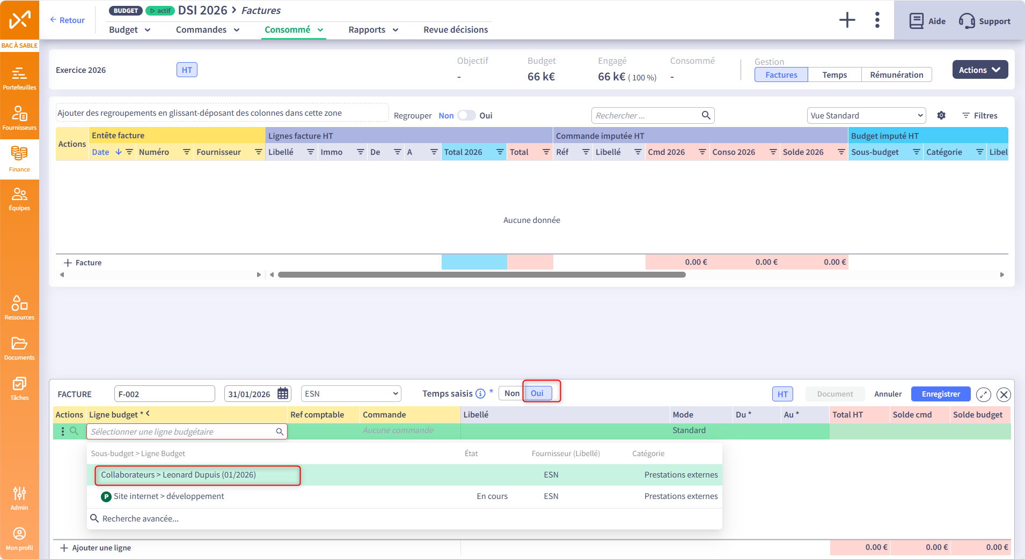Open table settings gear icon
1025x559 pixels.
941,116
